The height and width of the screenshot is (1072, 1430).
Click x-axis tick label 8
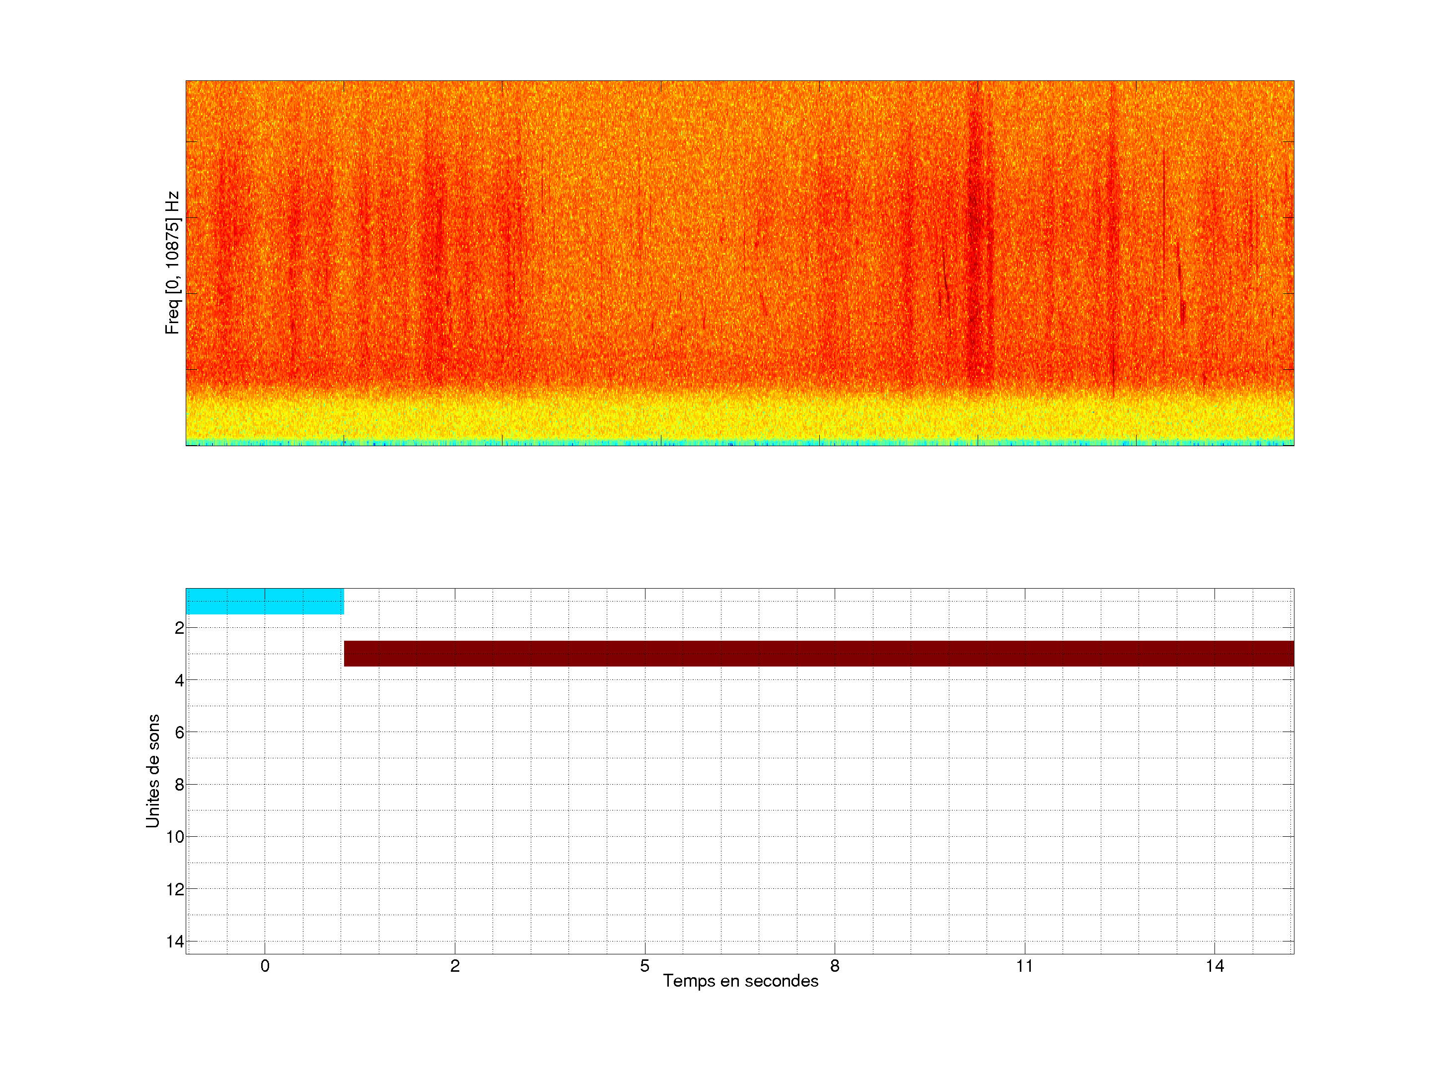835,966
